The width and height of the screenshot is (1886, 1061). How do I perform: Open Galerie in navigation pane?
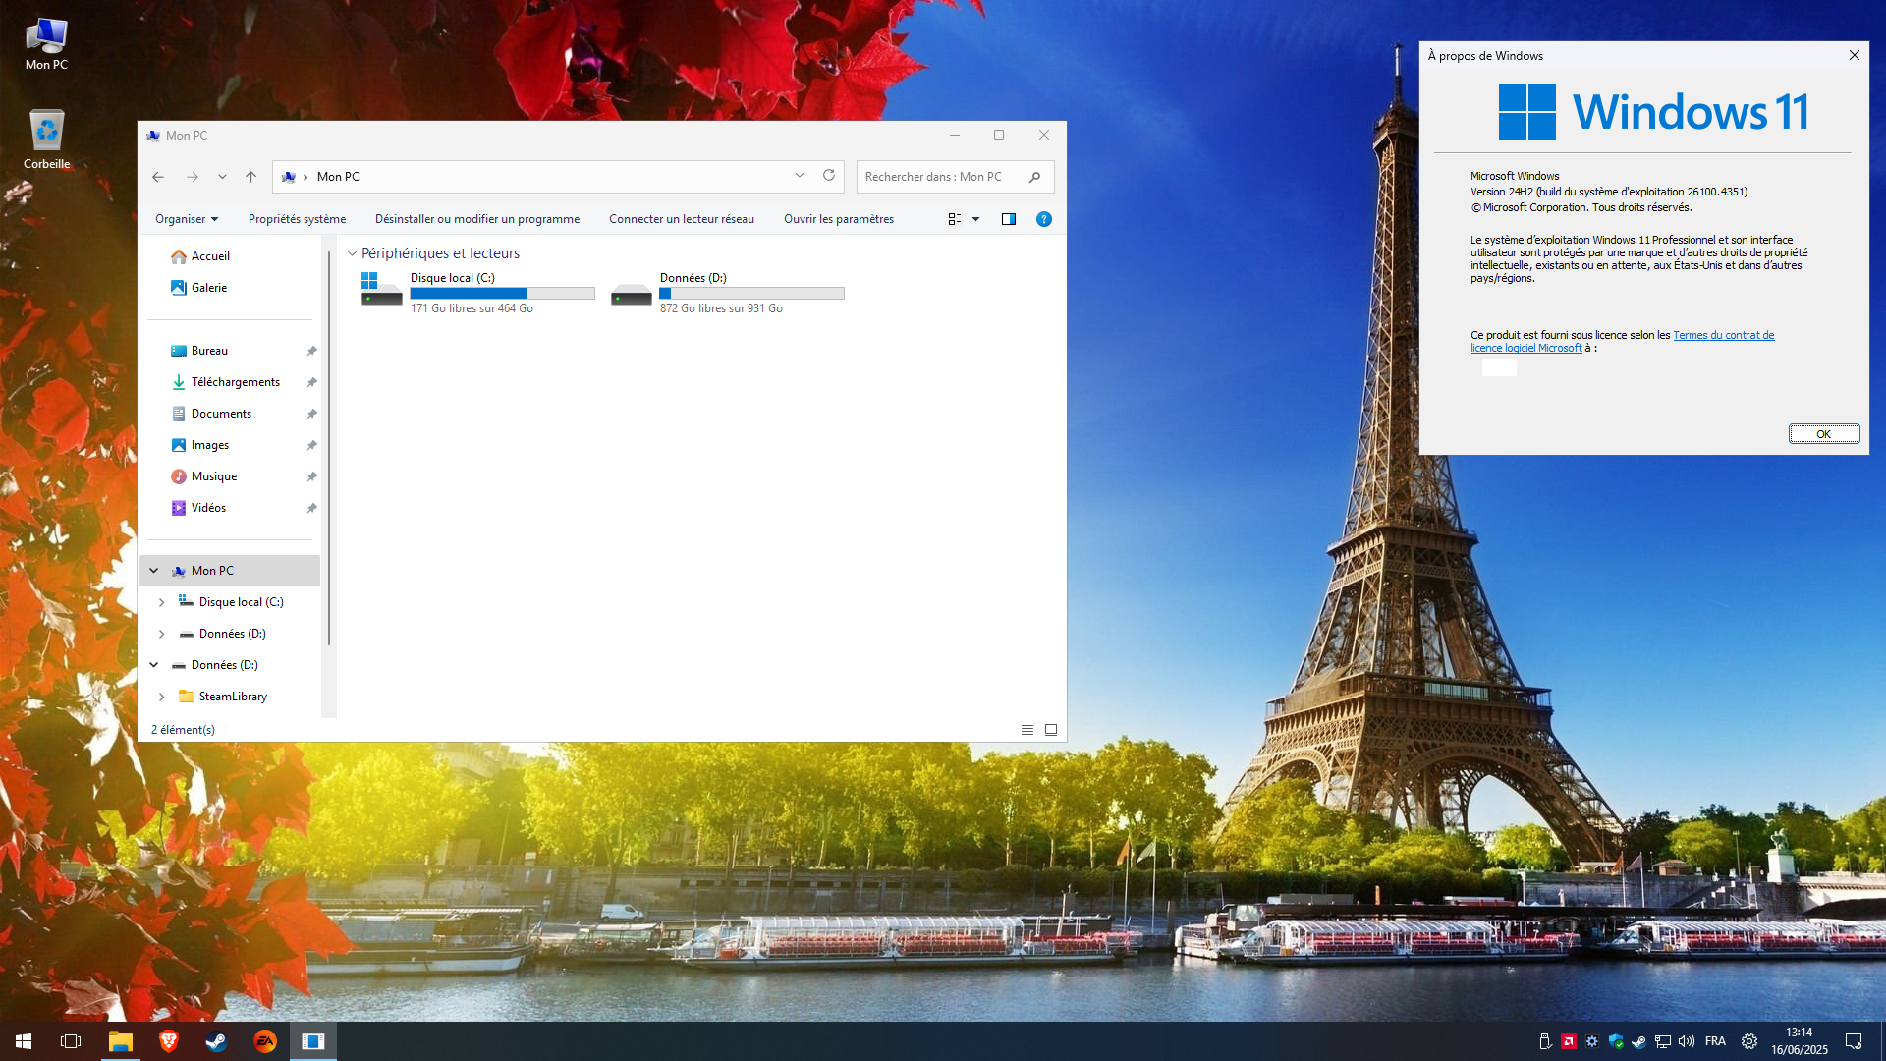209,288
